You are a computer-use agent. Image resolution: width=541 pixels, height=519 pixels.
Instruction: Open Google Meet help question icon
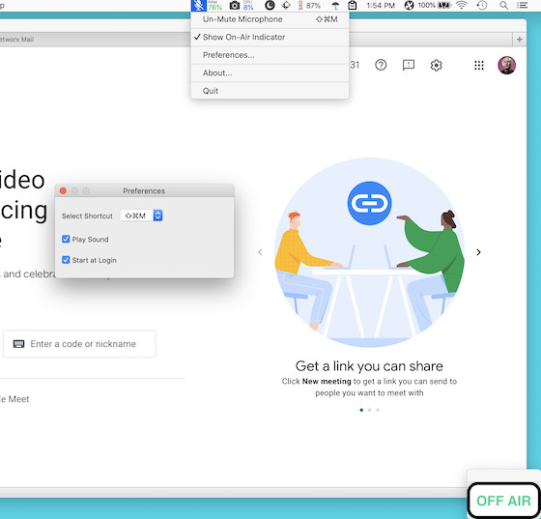coord(381,65)
